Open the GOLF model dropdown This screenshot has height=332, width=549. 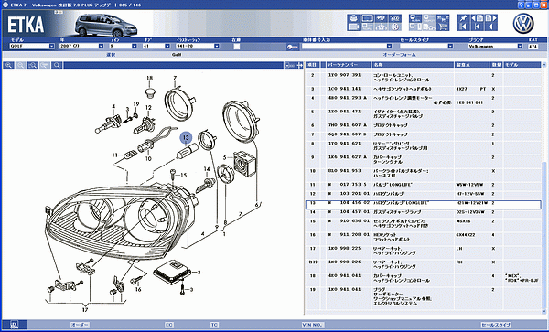coord(32,46)
